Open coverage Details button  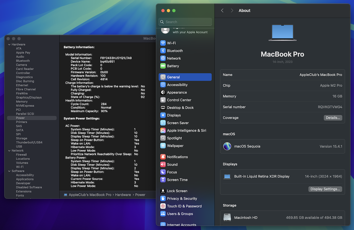coord(333,118)
